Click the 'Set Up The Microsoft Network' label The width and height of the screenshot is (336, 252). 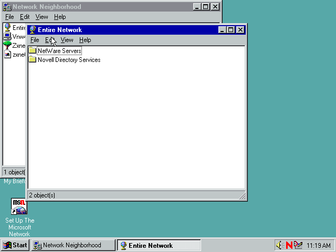(x=20, y=227)
